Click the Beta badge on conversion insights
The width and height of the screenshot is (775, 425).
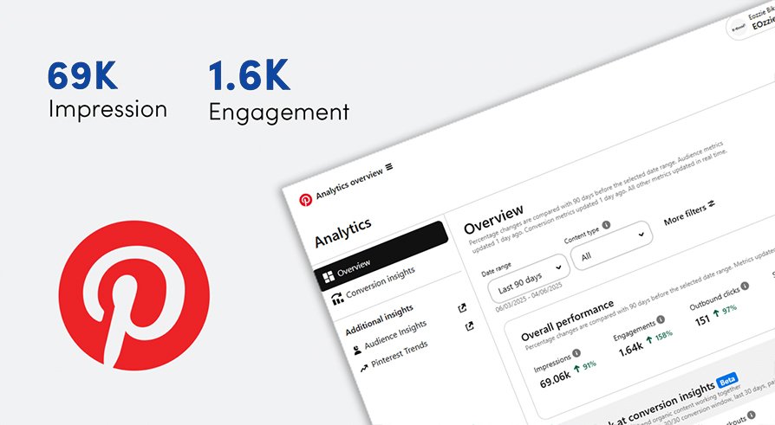727,381
